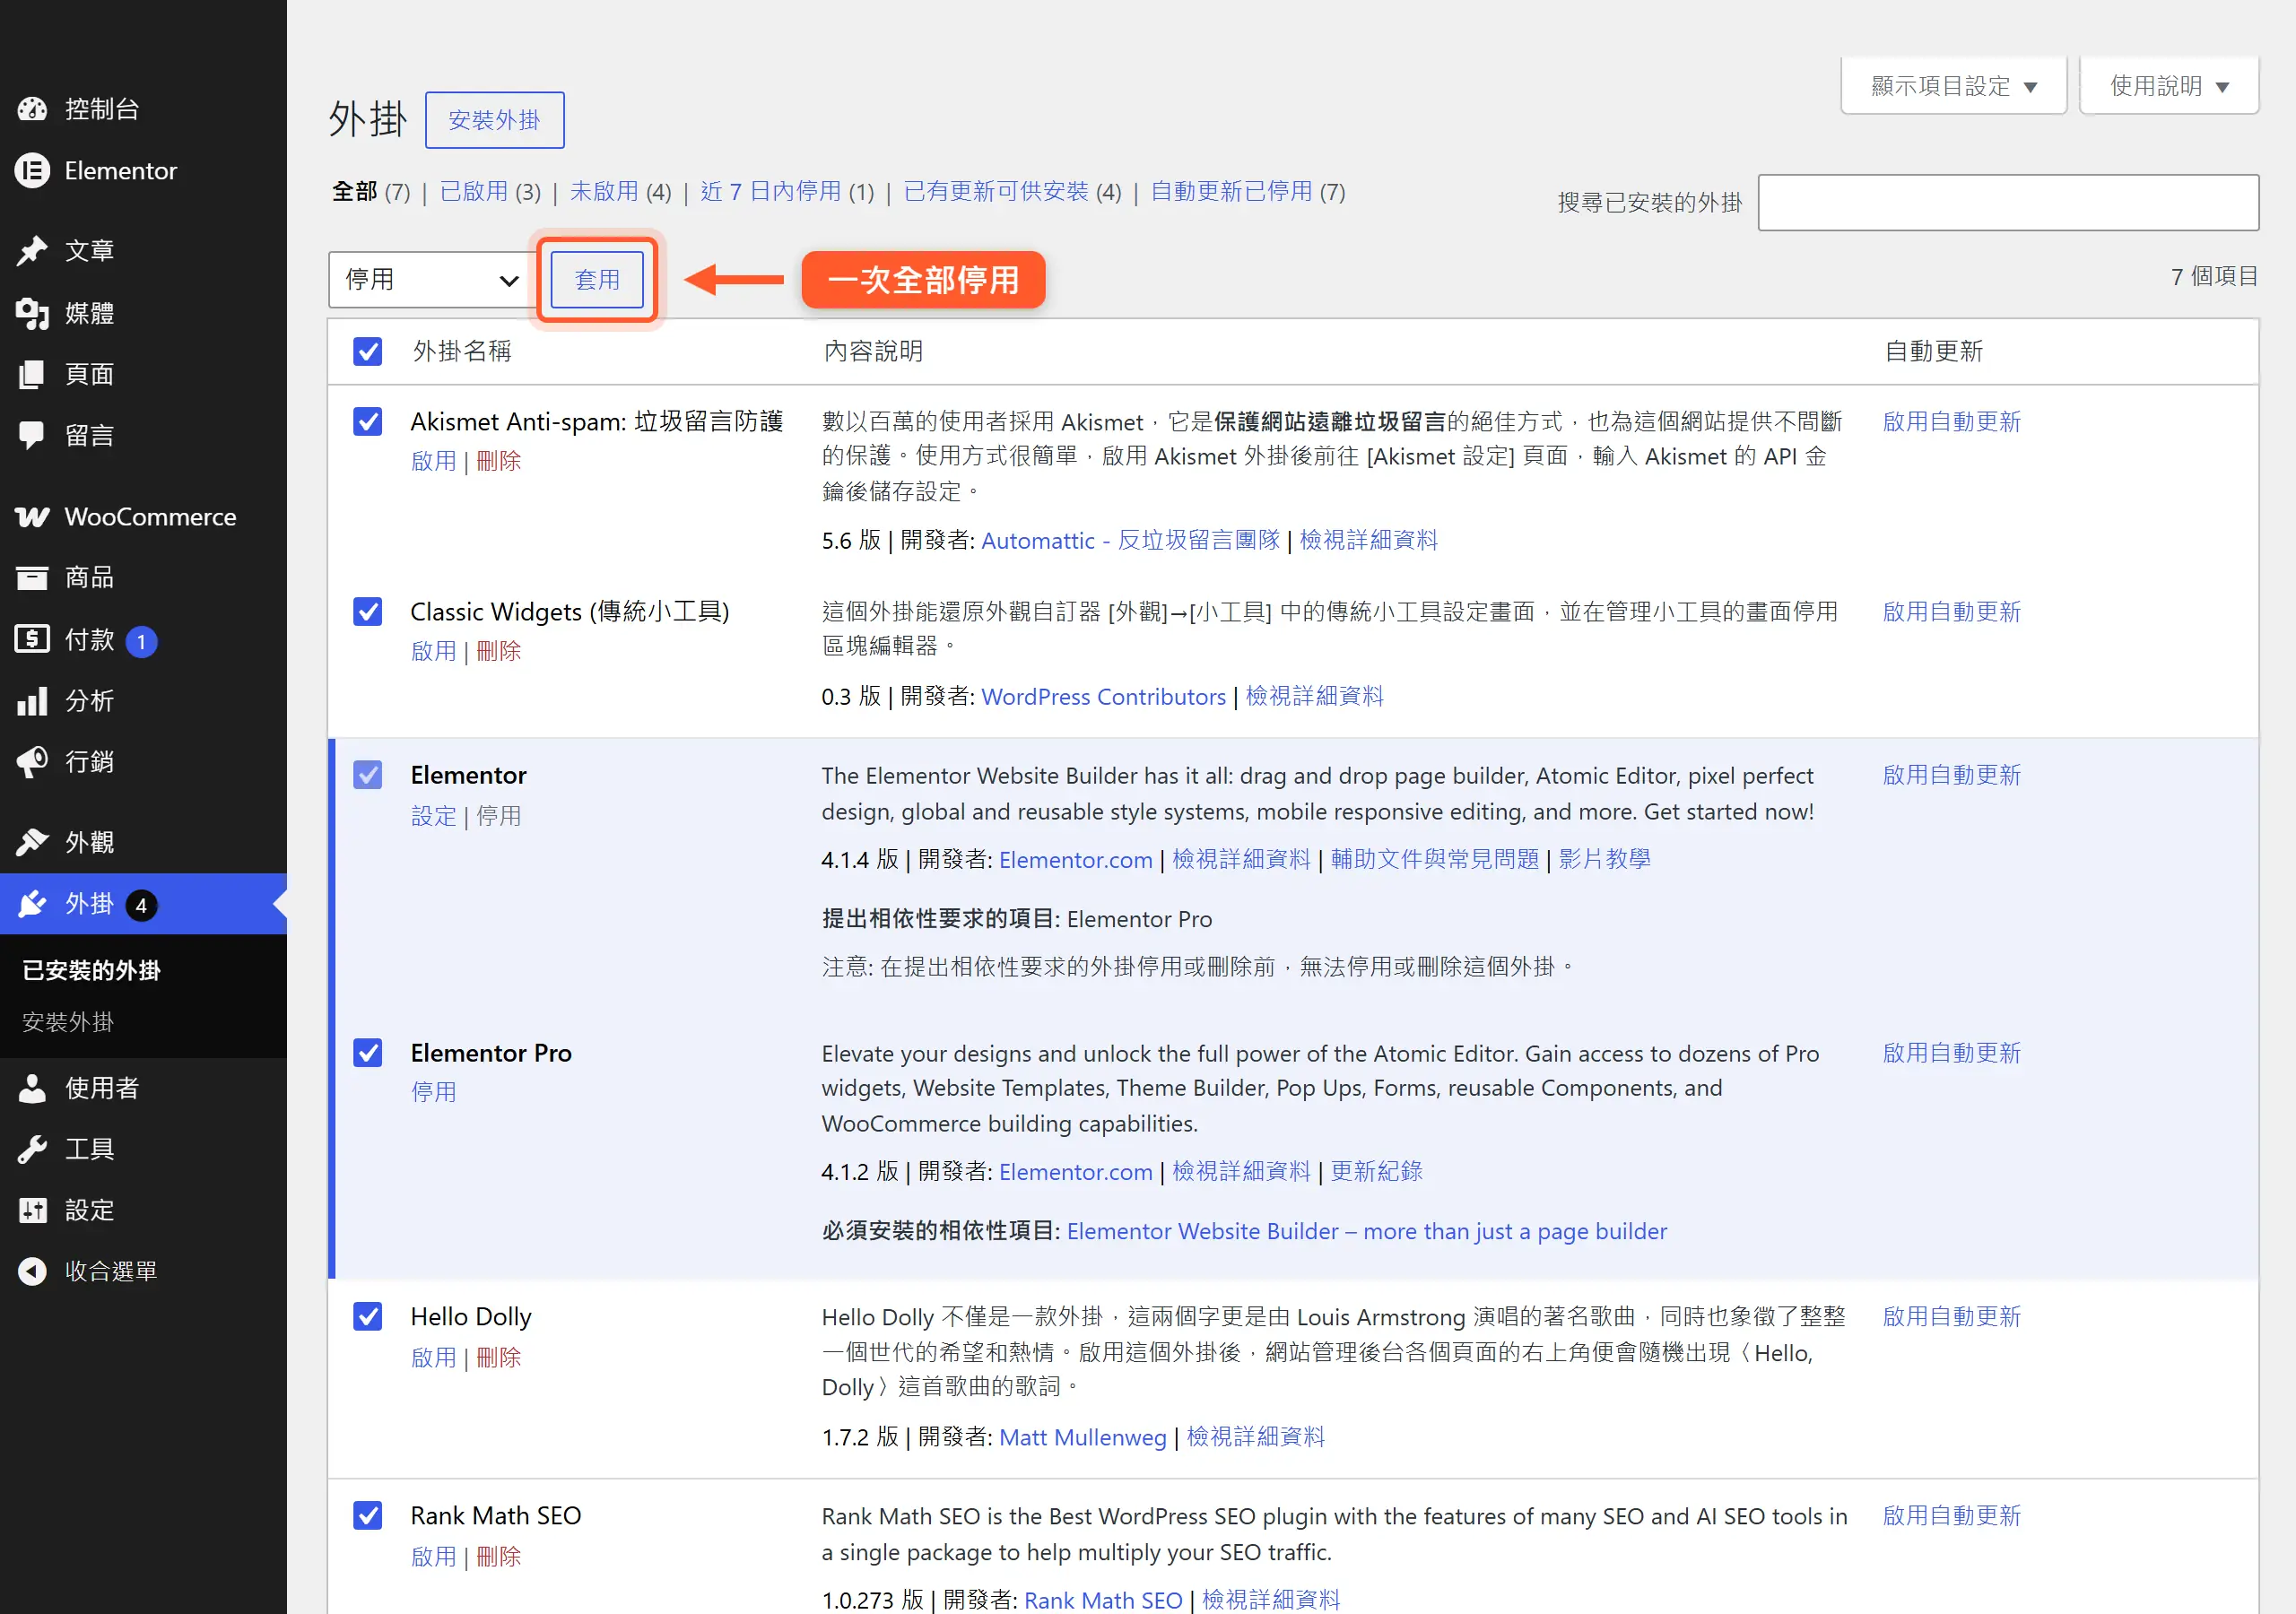
Task: Click the 工具 wrench icon
Action: 32,1149
